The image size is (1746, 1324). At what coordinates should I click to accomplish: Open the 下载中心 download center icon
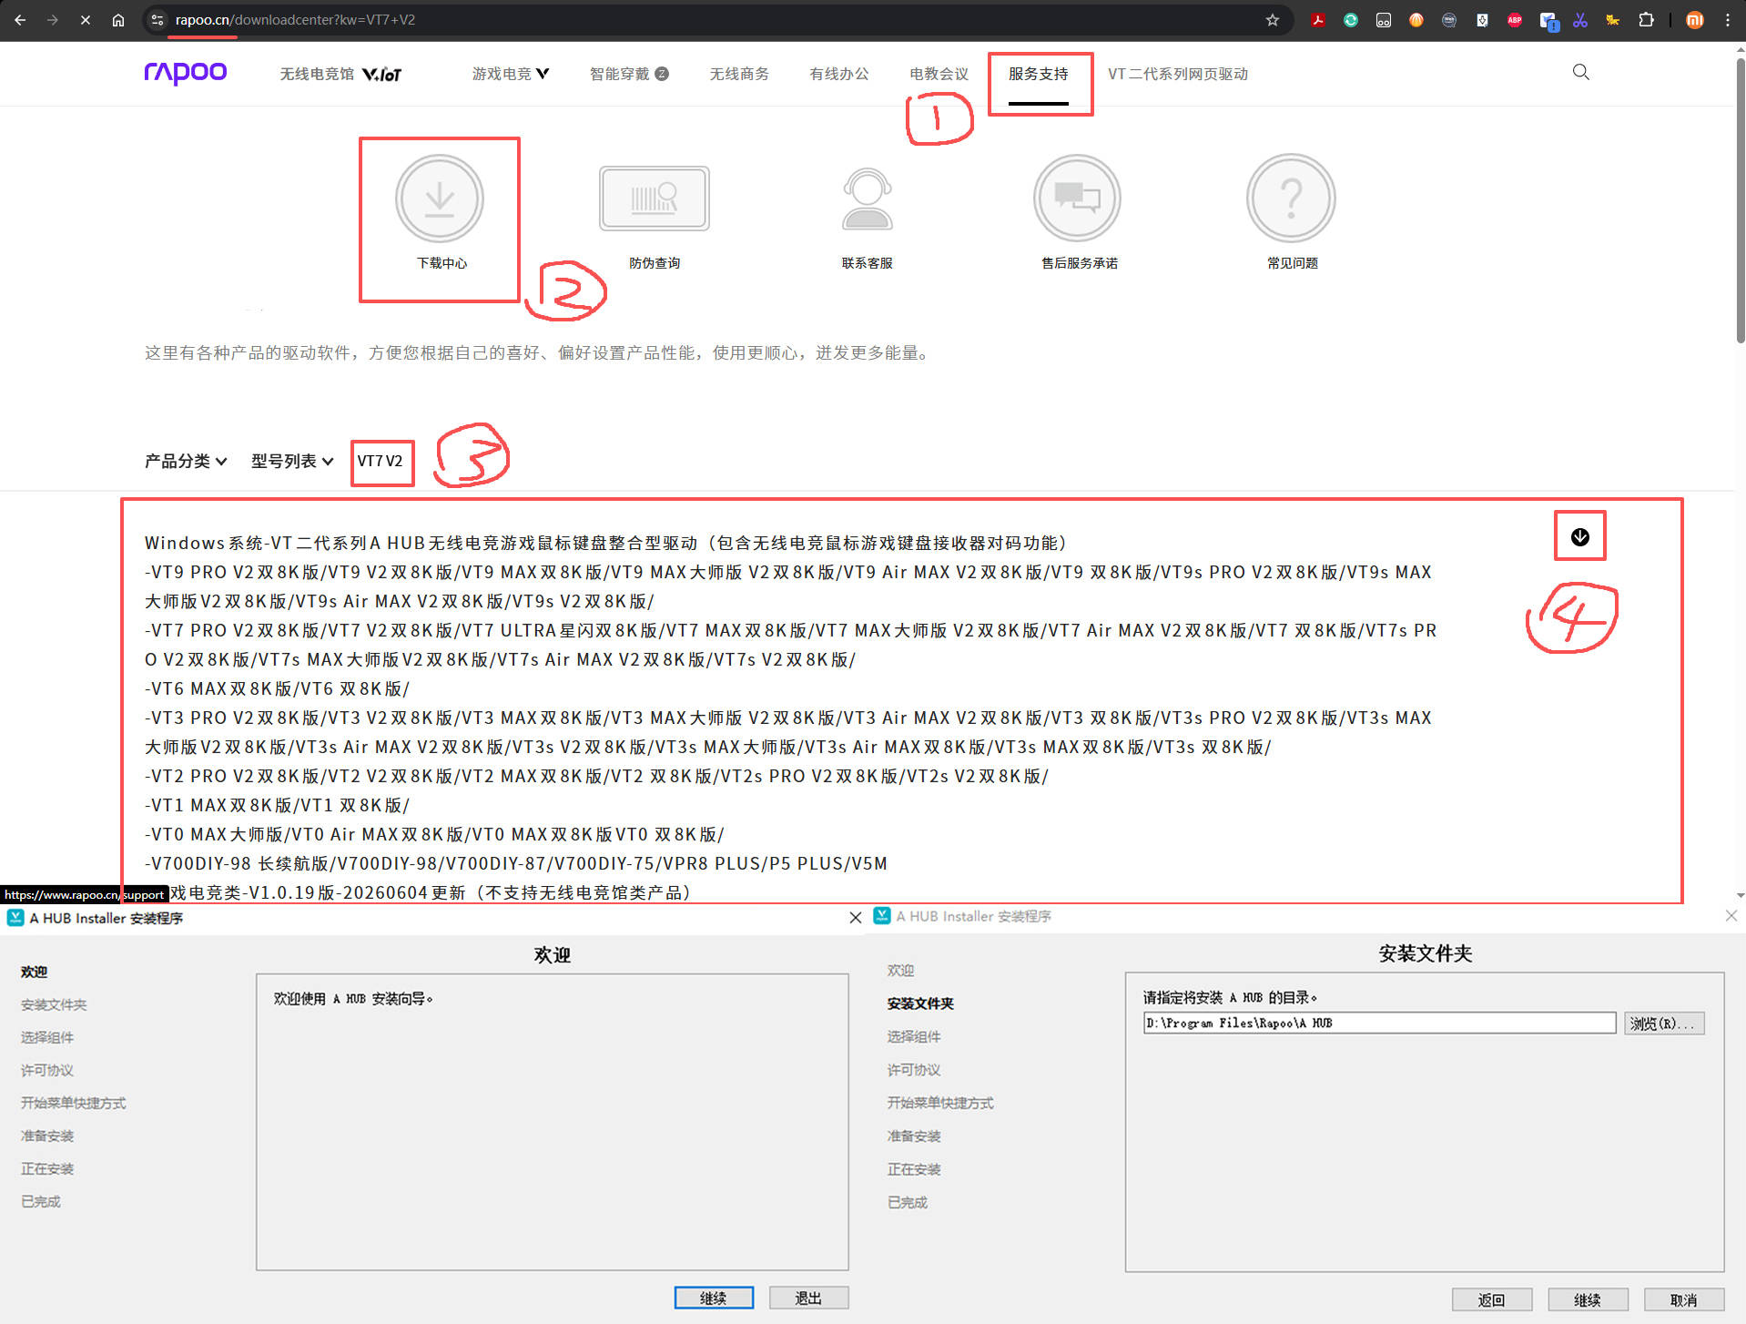point(440,199)
